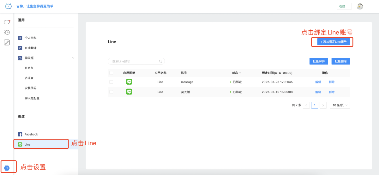Toggle the select-all checkbox in table header

pos(111,73)
